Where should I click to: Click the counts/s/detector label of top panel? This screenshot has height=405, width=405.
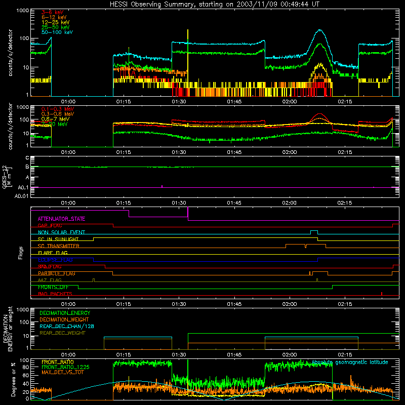(10, 53)
